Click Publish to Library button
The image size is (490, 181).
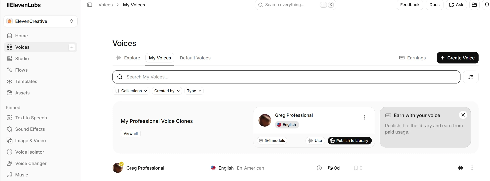[x=350, y=141]
